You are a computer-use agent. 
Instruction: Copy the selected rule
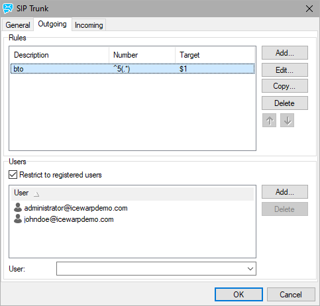point(285,86)
